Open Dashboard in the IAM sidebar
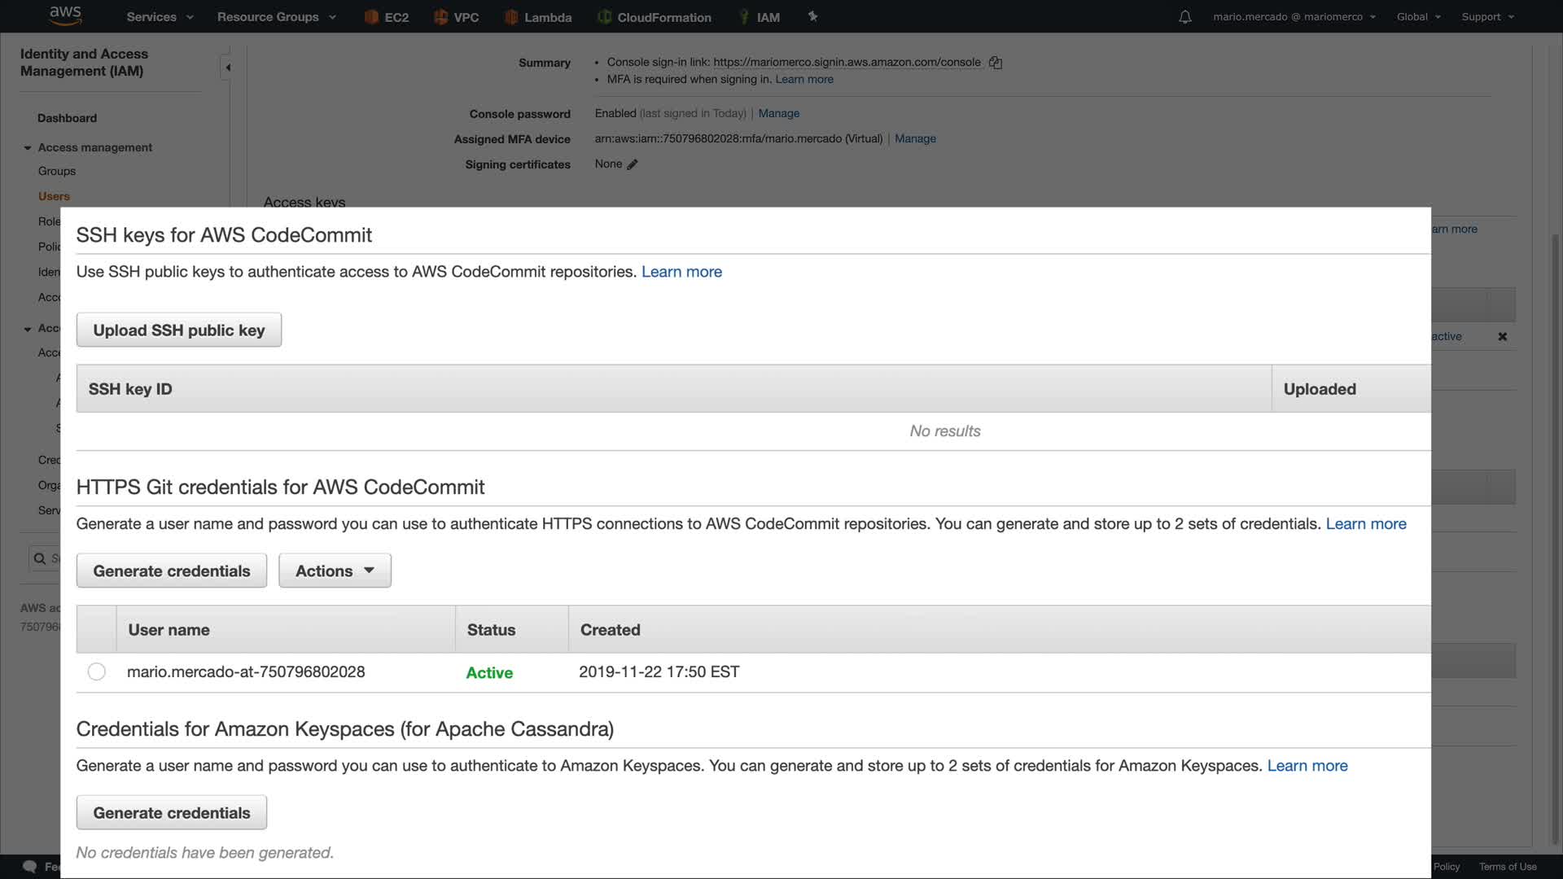This screenshot has width=1563, height=879. pyautogui.click(x=67, y=118)
